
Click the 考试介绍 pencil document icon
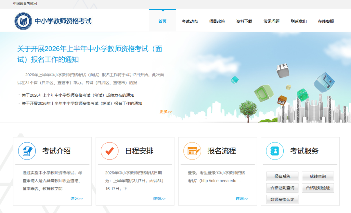click(27, 151)
